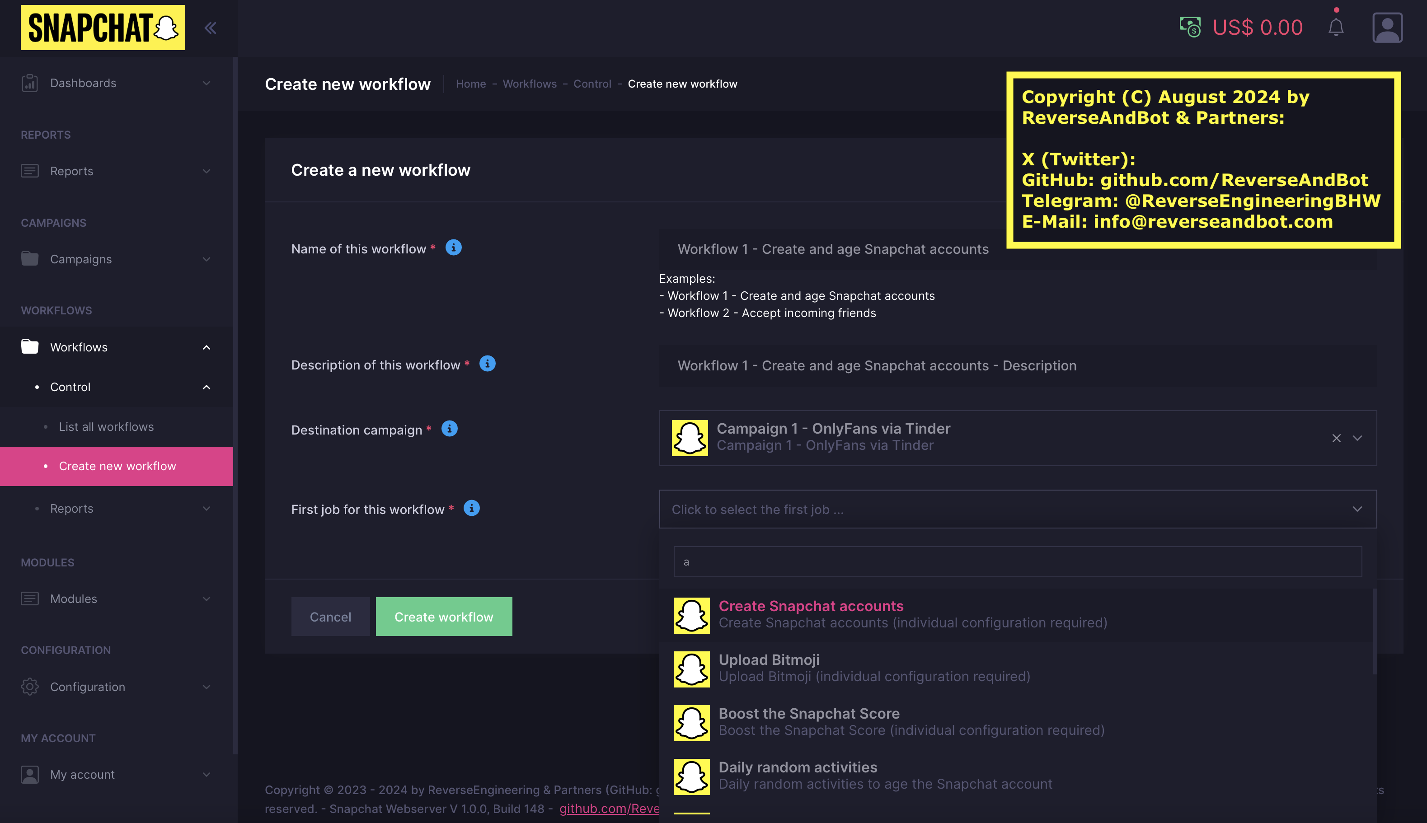1427x823 pixels.
Task: Click the Reports list icon under REPORTS
Action: point(29,171)
